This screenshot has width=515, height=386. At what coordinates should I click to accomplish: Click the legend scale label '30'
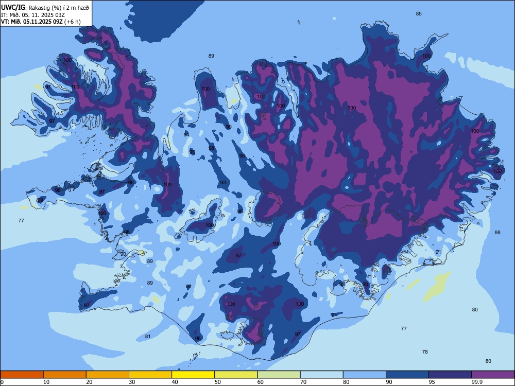coord(132,382)
